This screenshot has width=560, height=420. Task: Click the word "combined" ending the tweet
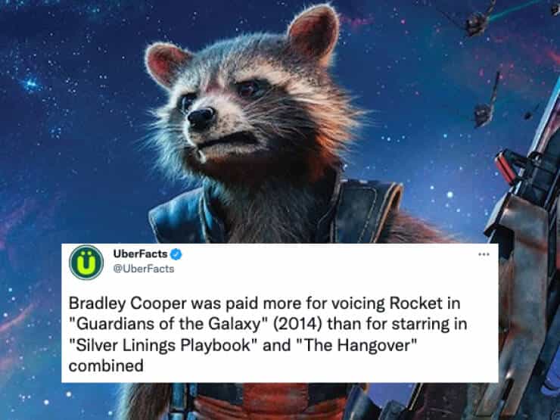point(106,366)
